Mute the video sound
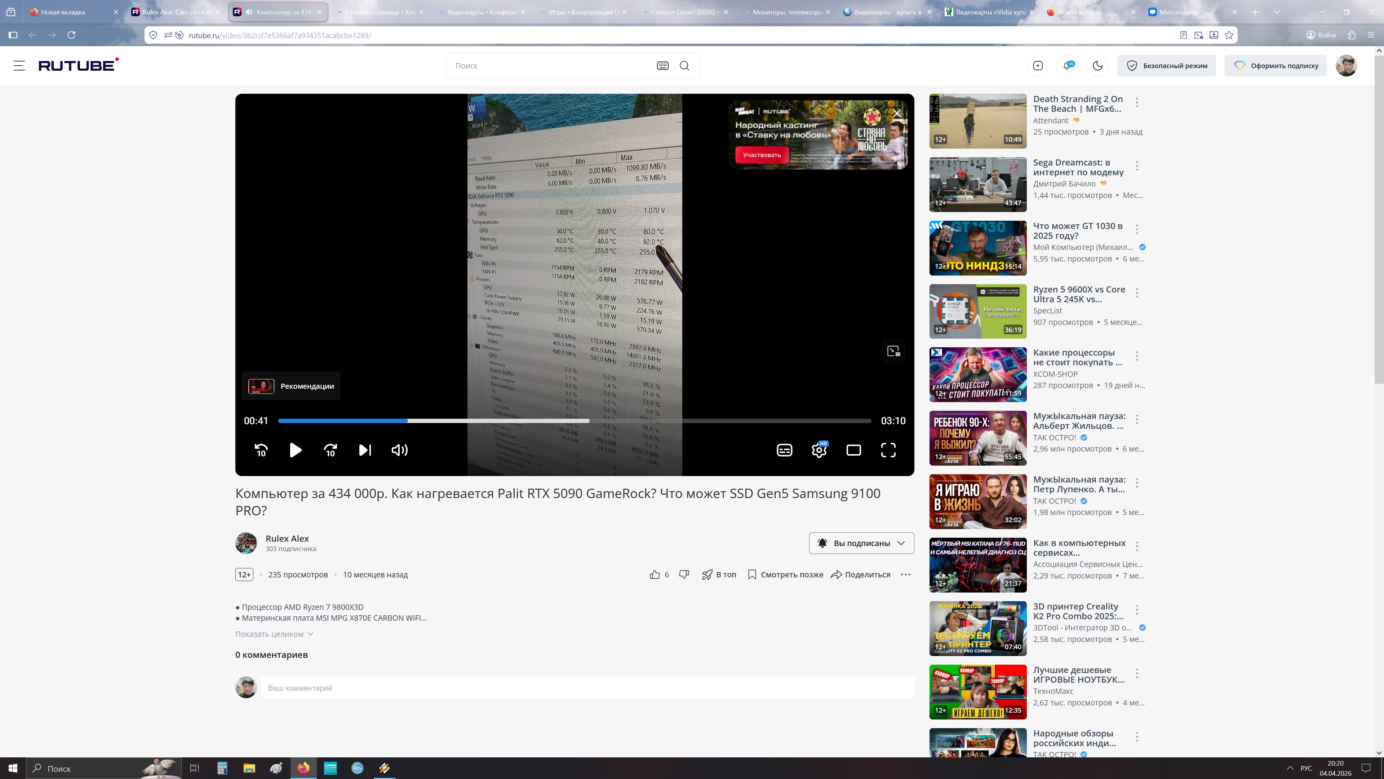The image size is (1384, 779). pyautogui.click(x=399, y=450)
